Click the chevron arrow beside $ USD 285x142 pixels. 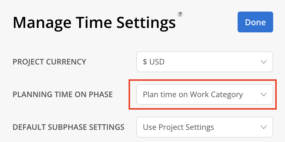click(x=264, y=62)
